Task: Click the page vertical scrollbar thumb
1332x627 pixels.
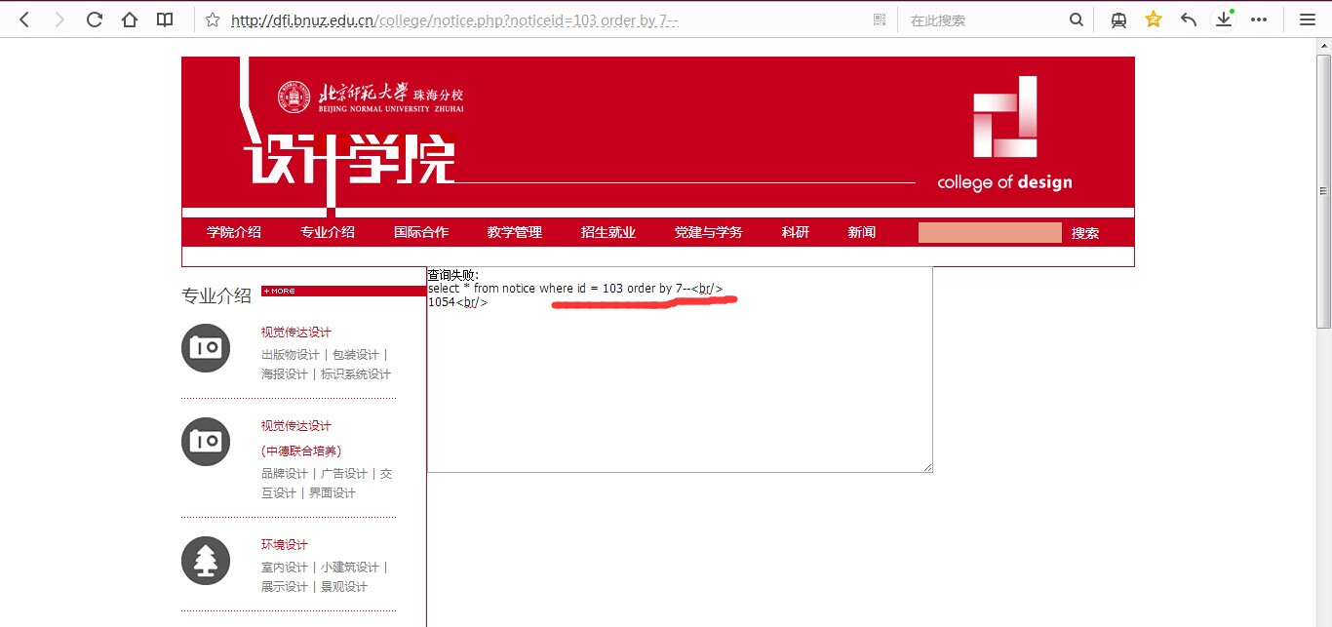Action: point(1323,191)
